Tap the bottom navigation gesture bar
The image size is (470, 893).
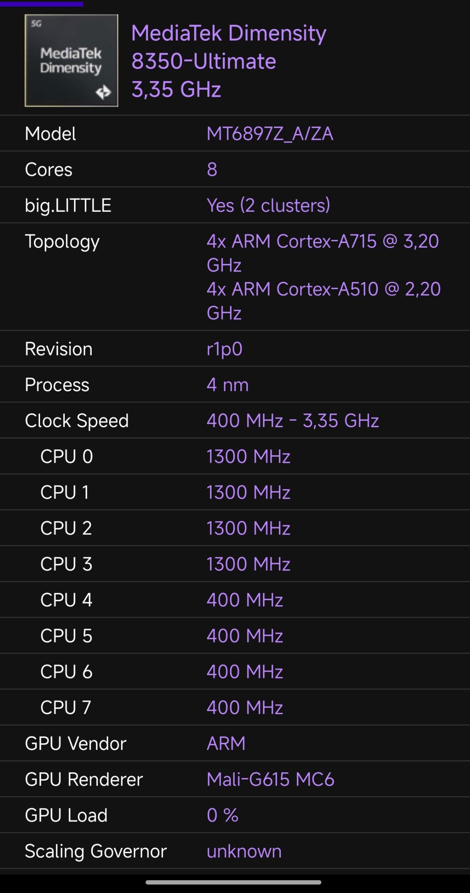tap(233, 882)
